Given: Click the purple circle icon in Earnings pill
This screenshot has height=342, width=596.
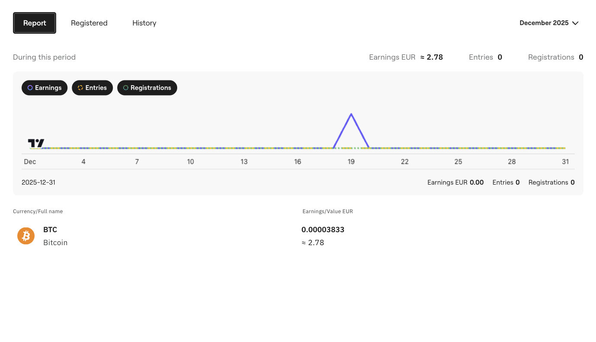Looking at the screenshot, I should pyautogui.click(x=30, y=88).
